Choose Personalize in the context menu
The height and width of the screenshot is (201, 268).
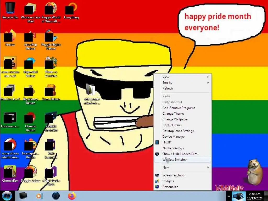[x=183, y=187]
